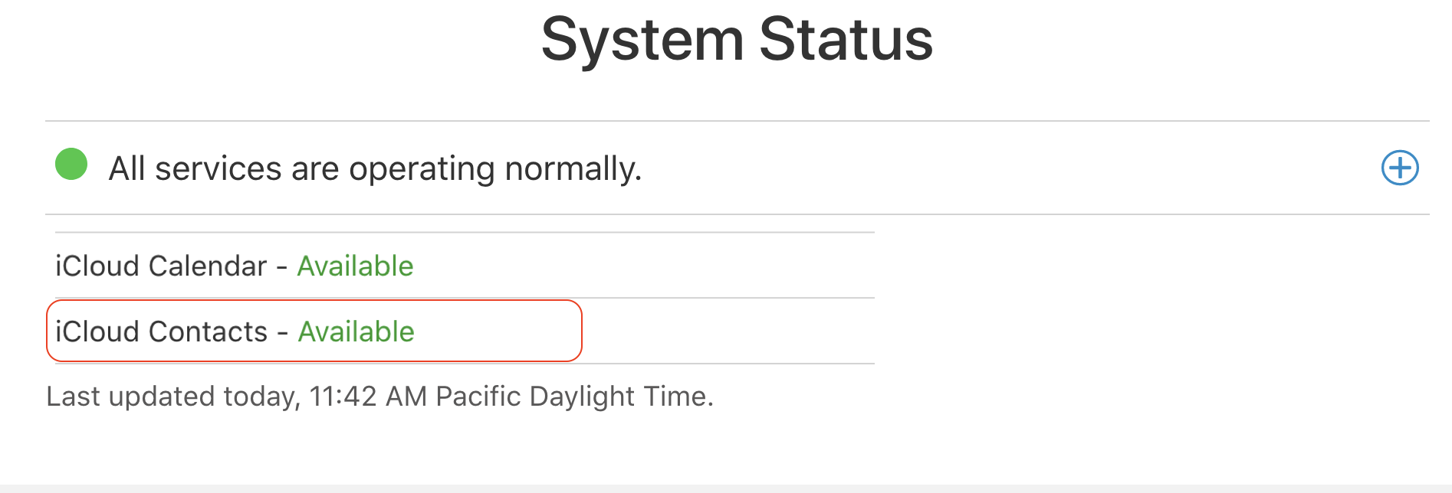Click the word 'Contacts' in service row
The height and width of the screenshot is (493, 1452).
[208, 332]
